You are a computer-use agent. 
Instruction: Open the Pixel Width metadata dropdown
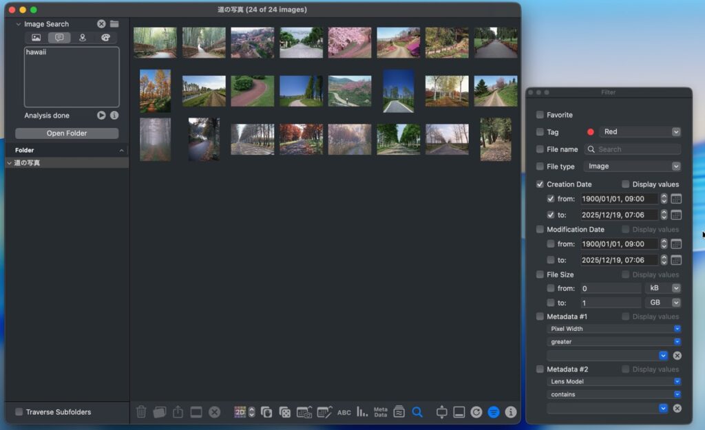tap(613, 329)
